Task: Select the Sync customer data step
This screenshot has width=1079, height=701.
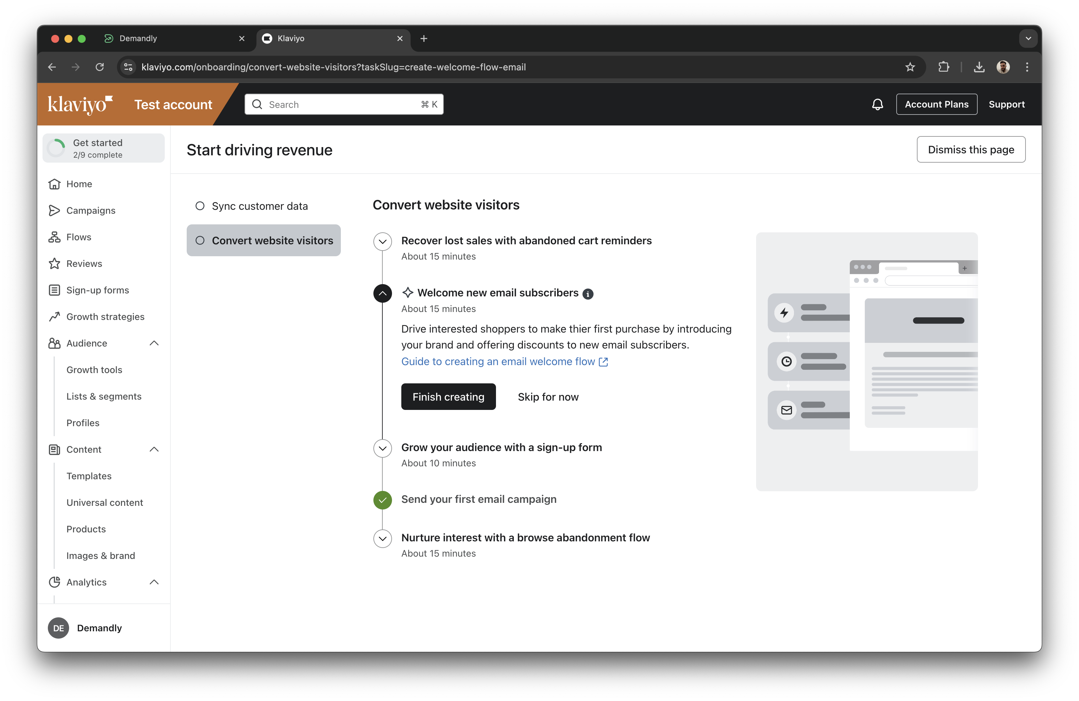Action: (x=259, y=206)
